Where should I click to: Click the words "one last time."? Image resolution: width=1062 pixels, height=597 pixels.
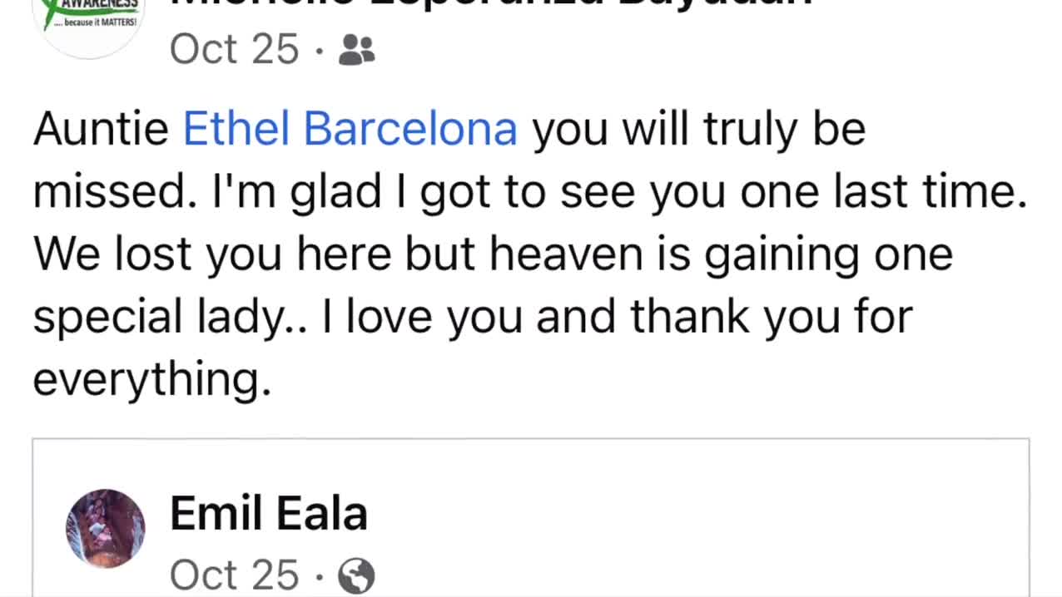point(883,192)
